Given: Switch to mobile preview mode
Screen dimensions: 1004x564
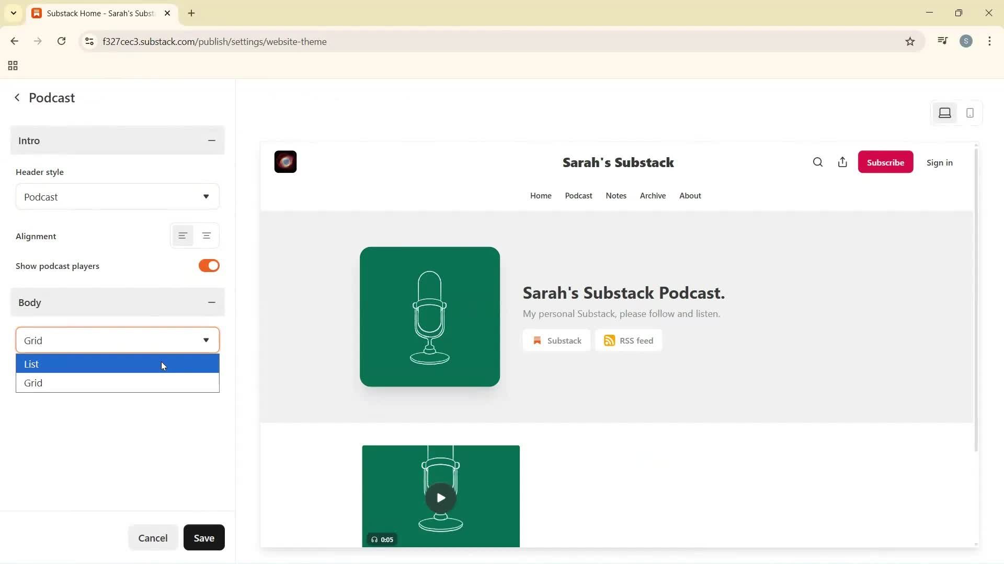Looking at the screenshot, I should [969, 113].
